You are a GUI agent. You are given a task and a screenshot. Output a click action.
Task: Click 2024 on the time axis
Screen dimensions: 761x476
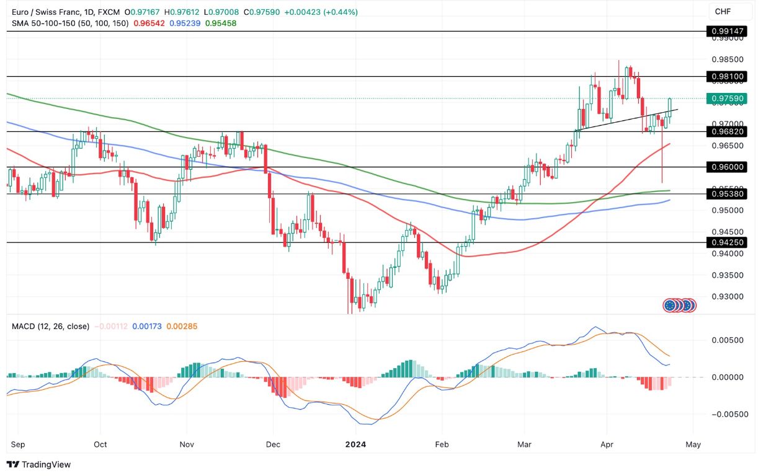coord(355,444)
